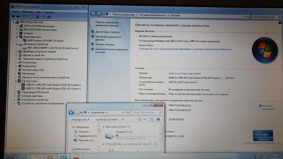The height and width of the screenshot is (159, 283).
Task: Click Мониторы device category icon
Action: point(20,73)
